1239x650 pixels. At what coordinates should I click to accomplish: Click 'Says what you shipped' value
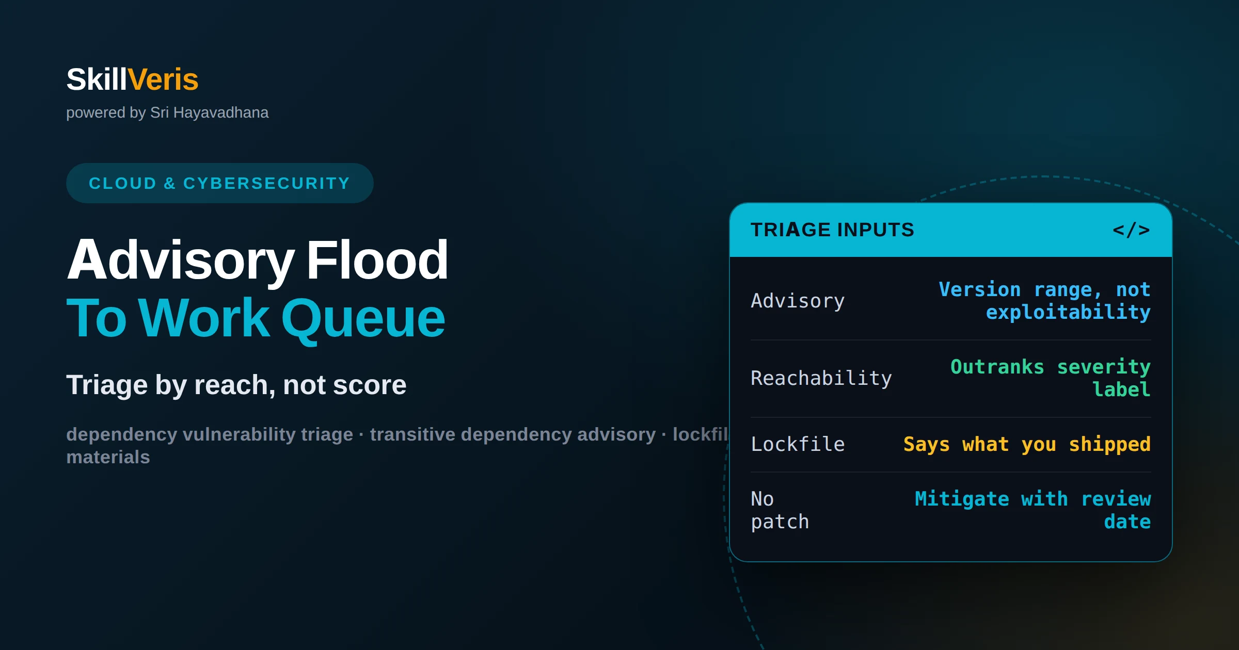tap(1027, 444)
